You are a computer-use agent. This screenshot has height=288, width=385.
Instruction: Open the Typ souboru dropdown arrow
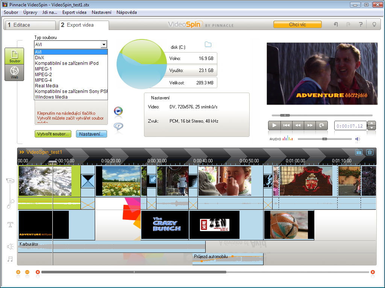[104, 44]
